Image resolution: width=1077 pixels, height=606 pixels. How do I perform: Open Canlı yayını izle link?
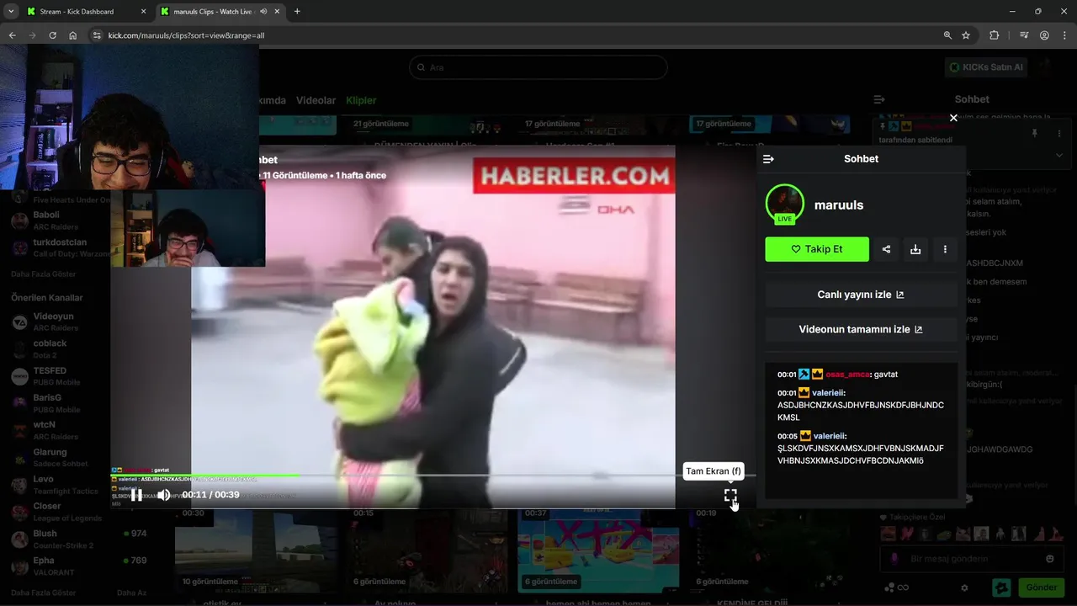(x=861, y=295)
